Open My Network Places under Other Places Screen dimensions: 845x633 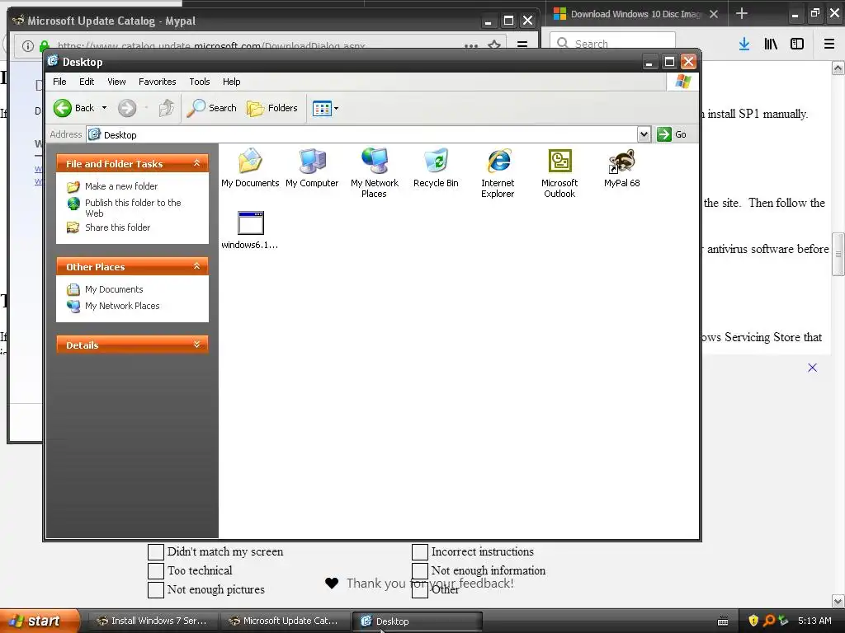122,306
